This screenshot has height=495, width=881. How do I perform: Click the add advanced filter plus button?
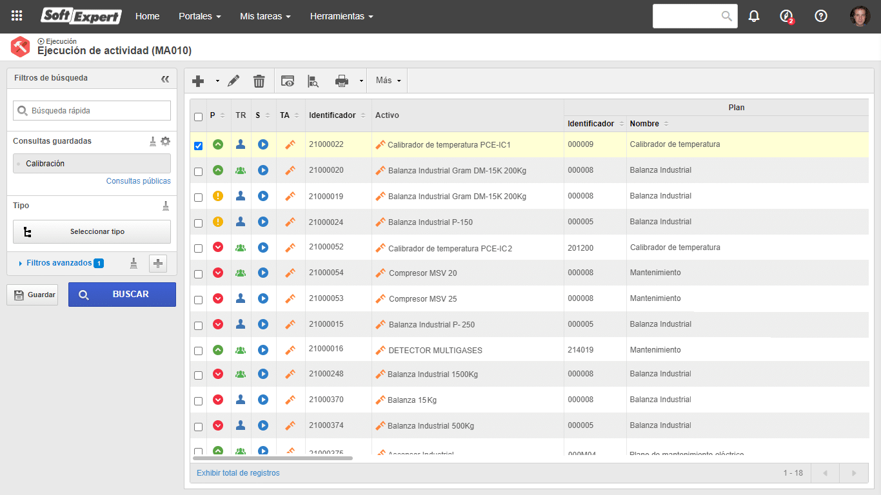tap(158, 263)
